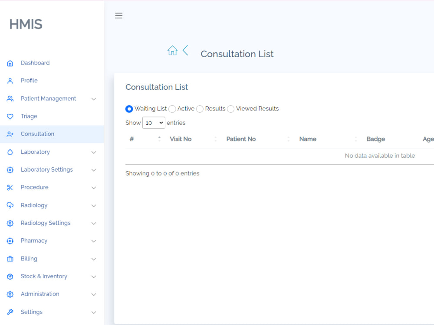Click the Dashboard house icon in sidebar

pos(10,63)
